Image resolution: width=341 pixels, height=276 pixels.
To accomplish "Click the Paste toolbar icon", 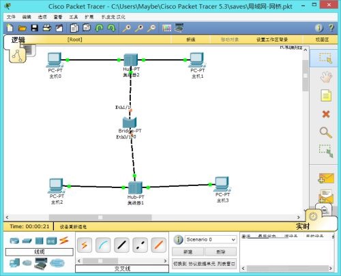I will tap(87, 28).
